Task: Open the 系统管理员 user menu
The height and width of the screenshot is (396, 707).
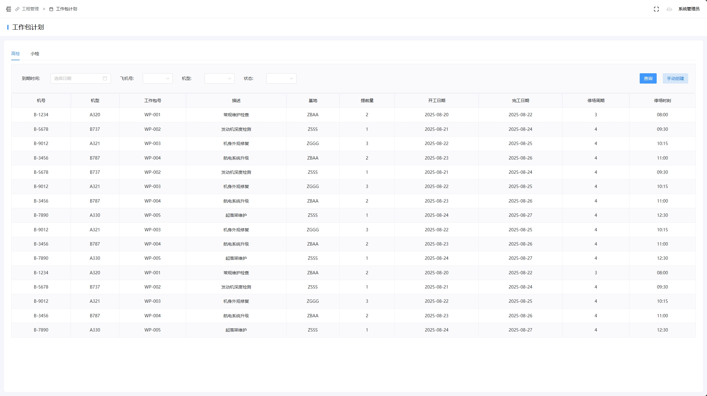Action: click(x=689, y=9)
